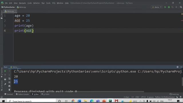Open the Python Console tool window
183x103 pixels.
22,94
